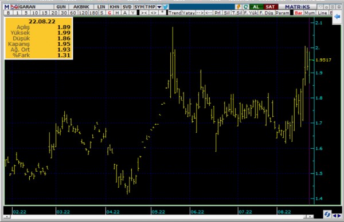Click the 08.22 date marker on the timeline
Screen dimensions: 344x222
tap(284, 212)
